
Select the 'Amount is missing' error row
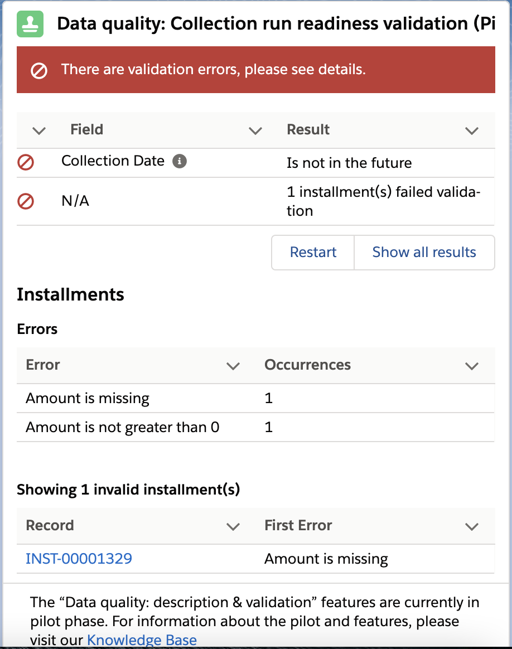coord(87,398)
